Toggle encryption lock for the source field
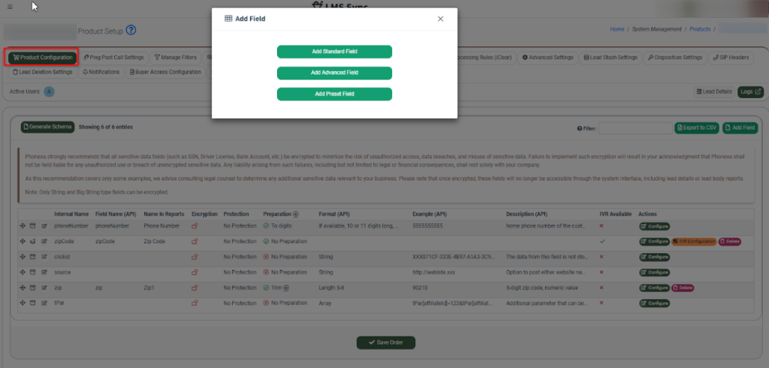 pyautogui.click(x=195, y=272)
